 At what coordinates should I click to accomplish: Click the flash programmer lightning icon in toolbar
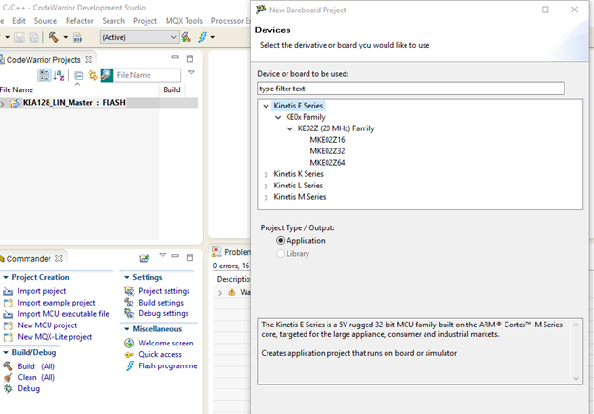[203, 37]
